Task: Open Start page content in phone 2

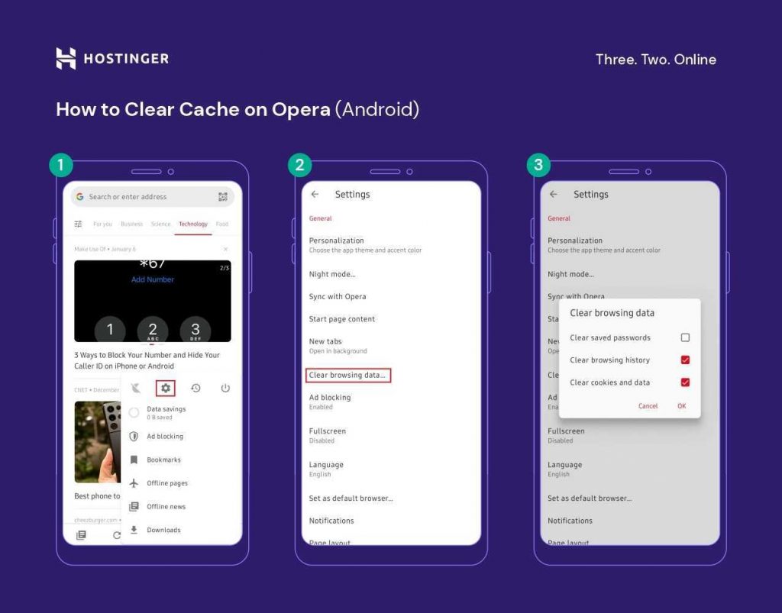Action: tap(341, 319)
